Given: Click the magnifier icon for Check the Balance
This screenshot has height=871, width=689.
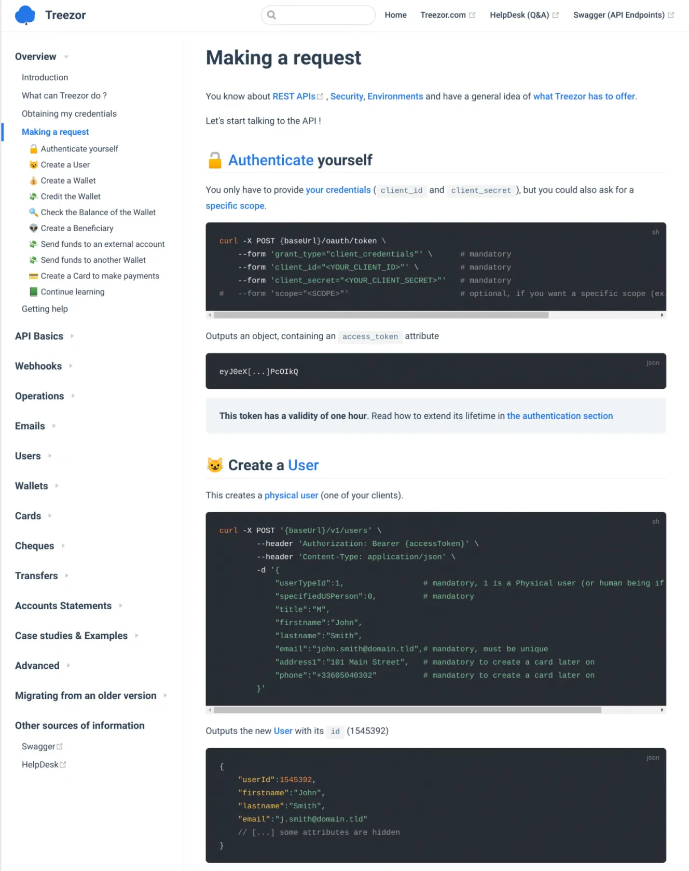Looking at the screenshot, I should tap(34, 213).
